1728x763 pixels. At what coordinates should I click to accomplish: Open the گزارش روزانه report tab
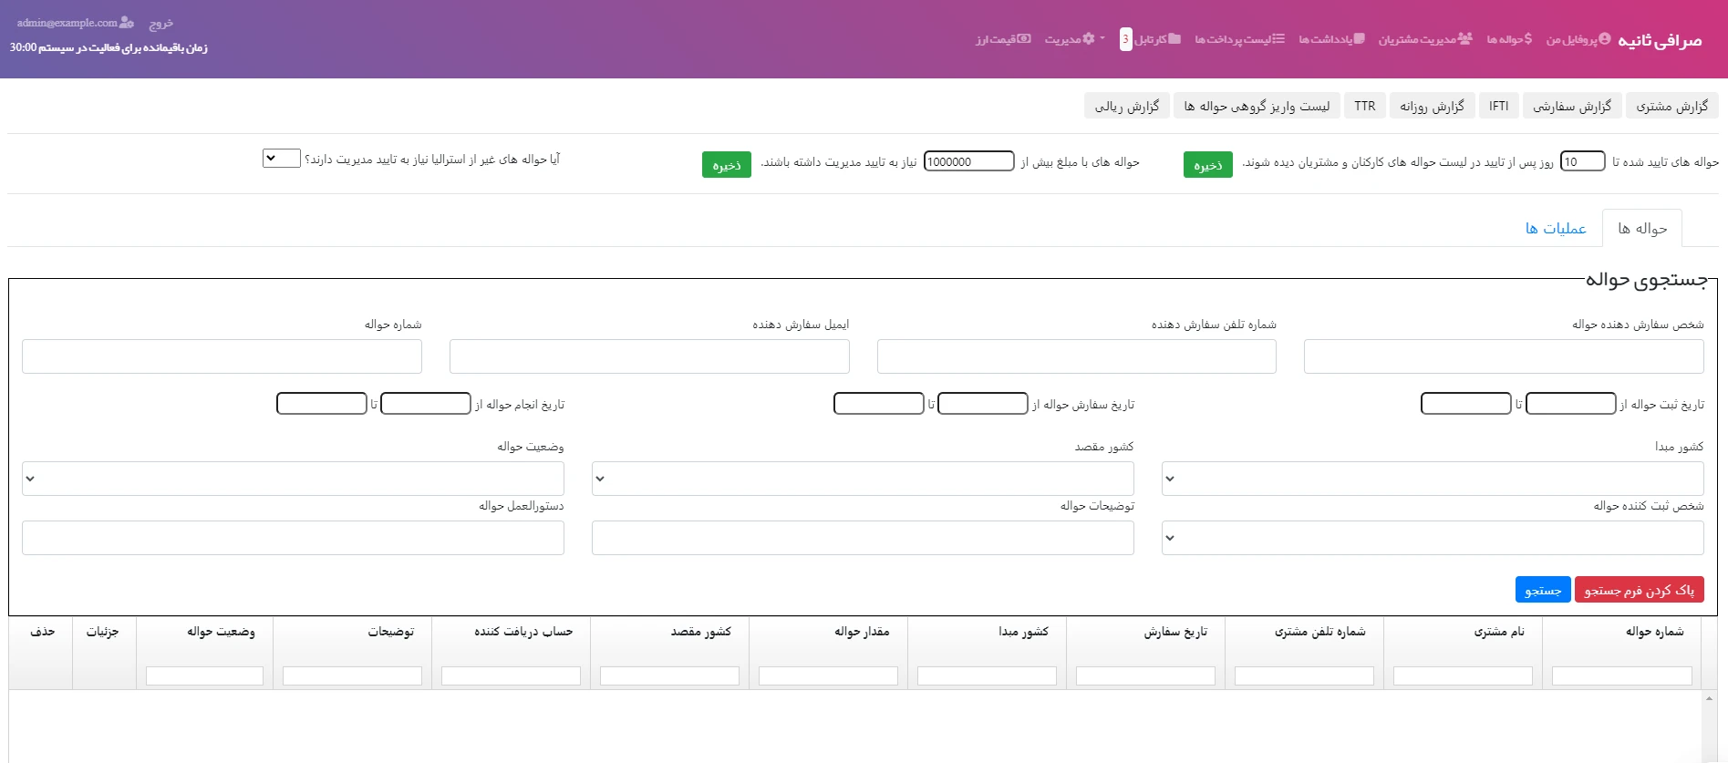coord(1432,107)
